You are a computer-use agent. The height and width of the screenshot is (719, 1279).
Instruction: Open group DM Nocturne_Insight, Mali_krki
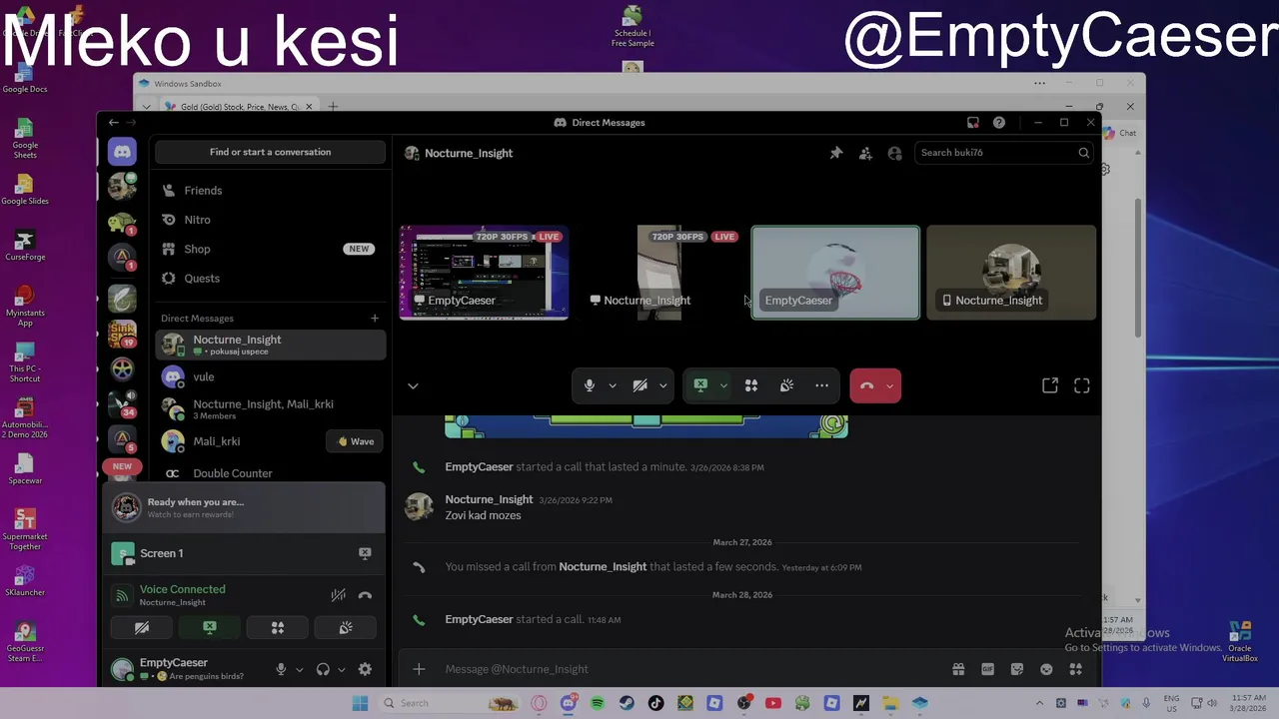[x=270, y=408]
